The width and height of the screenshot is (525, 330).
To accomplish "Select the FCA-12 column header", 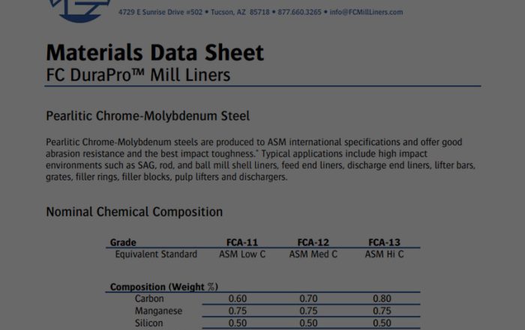I will pos(313,242).
